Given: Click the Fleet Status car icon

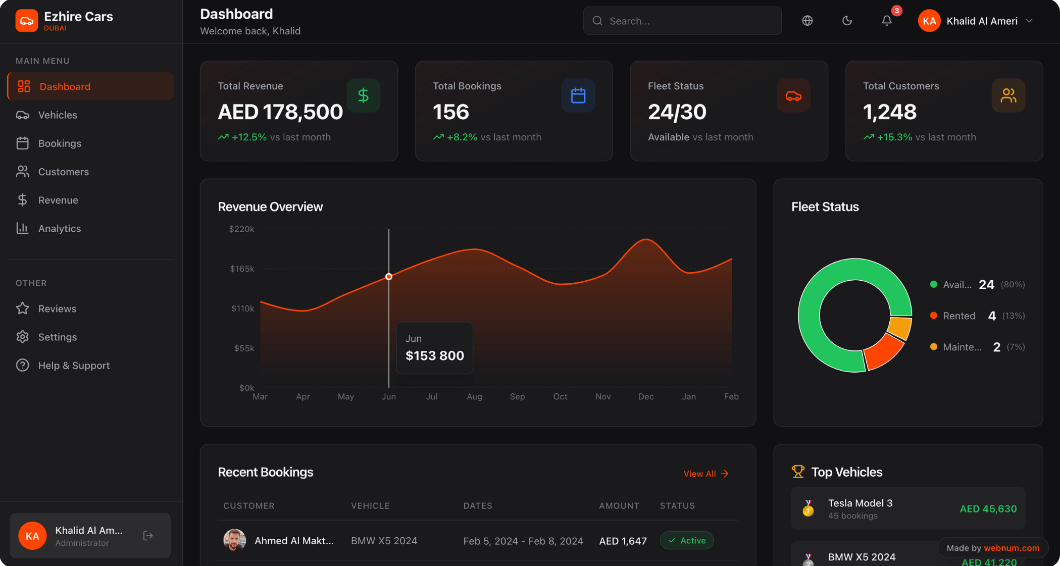Looking at the screenshot, I should point(793,95).
